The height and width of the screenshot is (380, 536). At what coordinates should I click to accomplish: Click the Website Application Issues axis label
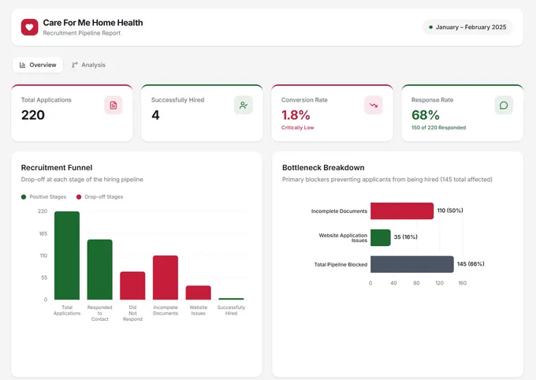(343, 238)
